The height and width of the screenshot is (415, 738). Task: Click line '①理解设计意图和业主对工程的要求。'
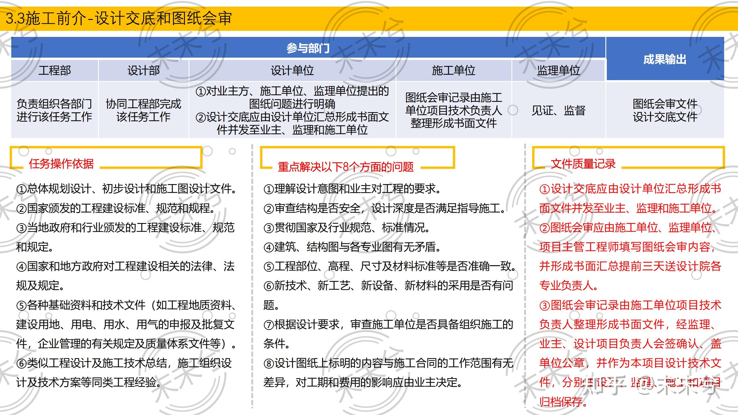(352, 189)
